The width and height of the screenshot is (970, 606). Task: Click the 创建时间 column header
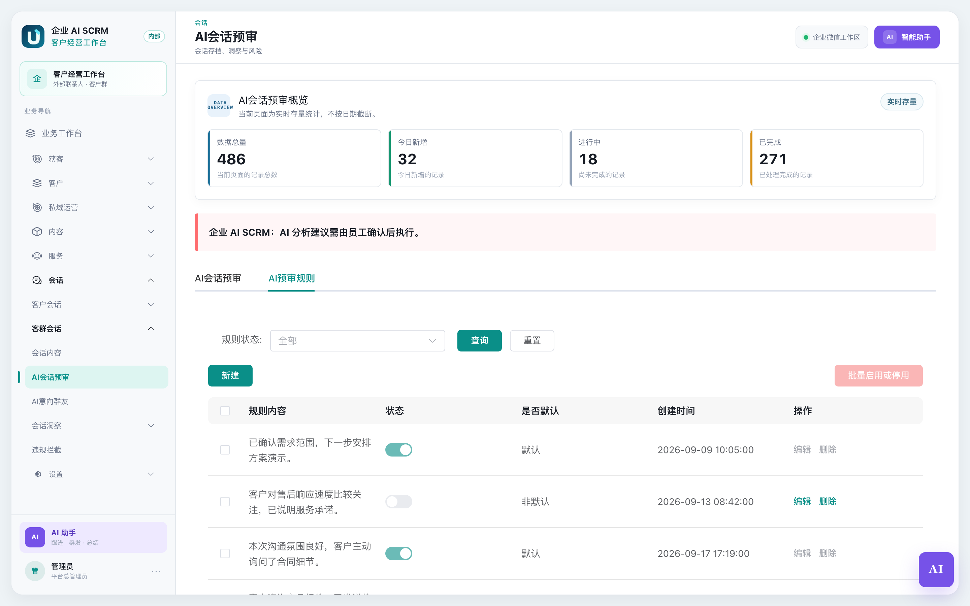[676, 411]
